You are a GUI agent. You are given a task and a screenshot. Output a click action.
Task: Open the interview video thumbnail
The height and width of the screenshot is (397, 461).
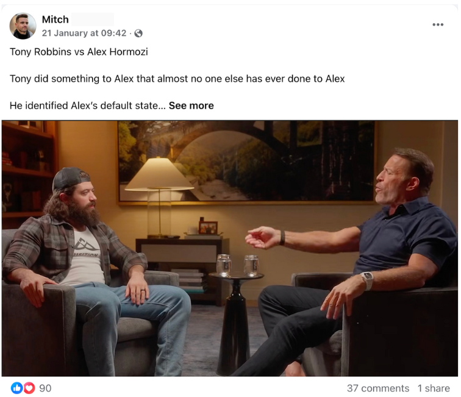(230, 248)
